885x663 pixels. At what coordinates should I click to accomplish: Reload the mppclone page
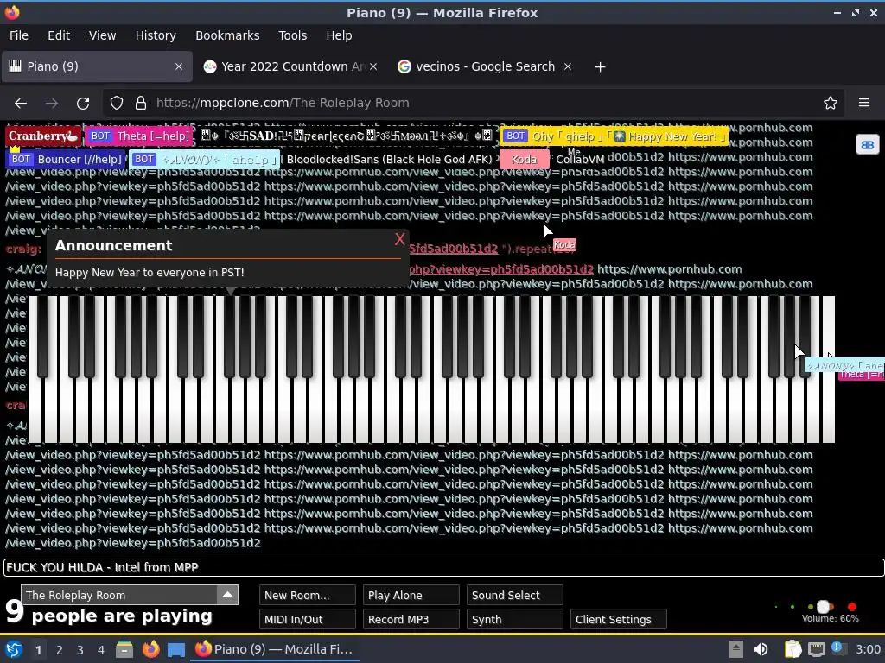click(x=83, y=104)
